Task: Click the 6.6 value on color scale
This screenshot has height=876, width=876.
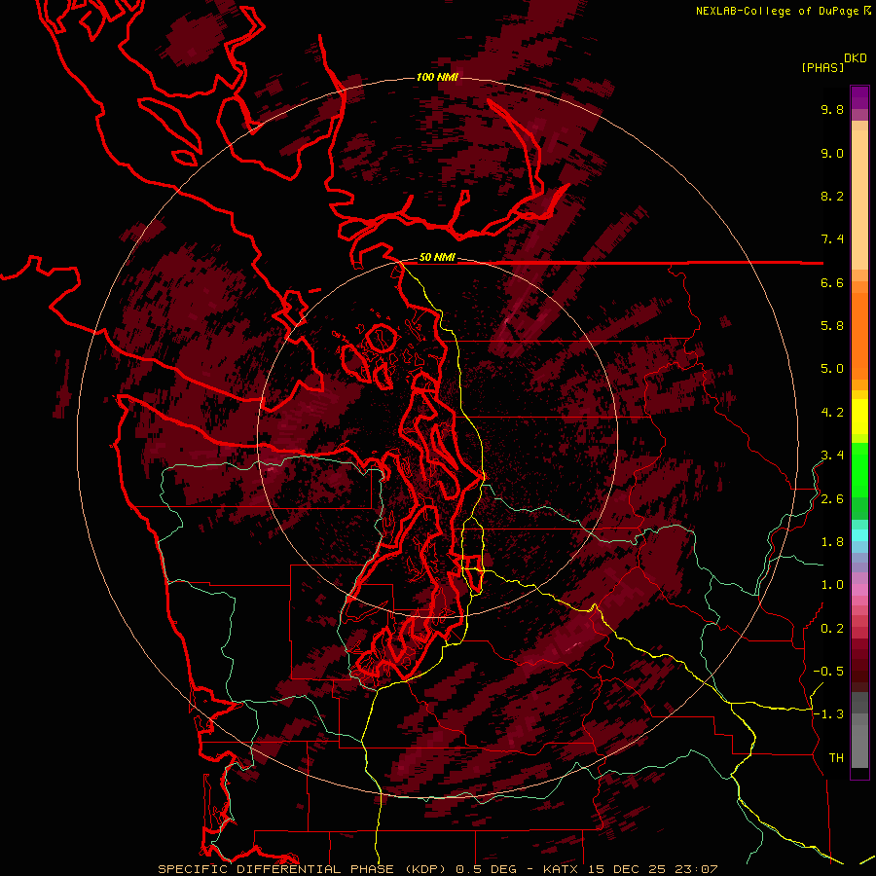Action: [832, 283]
